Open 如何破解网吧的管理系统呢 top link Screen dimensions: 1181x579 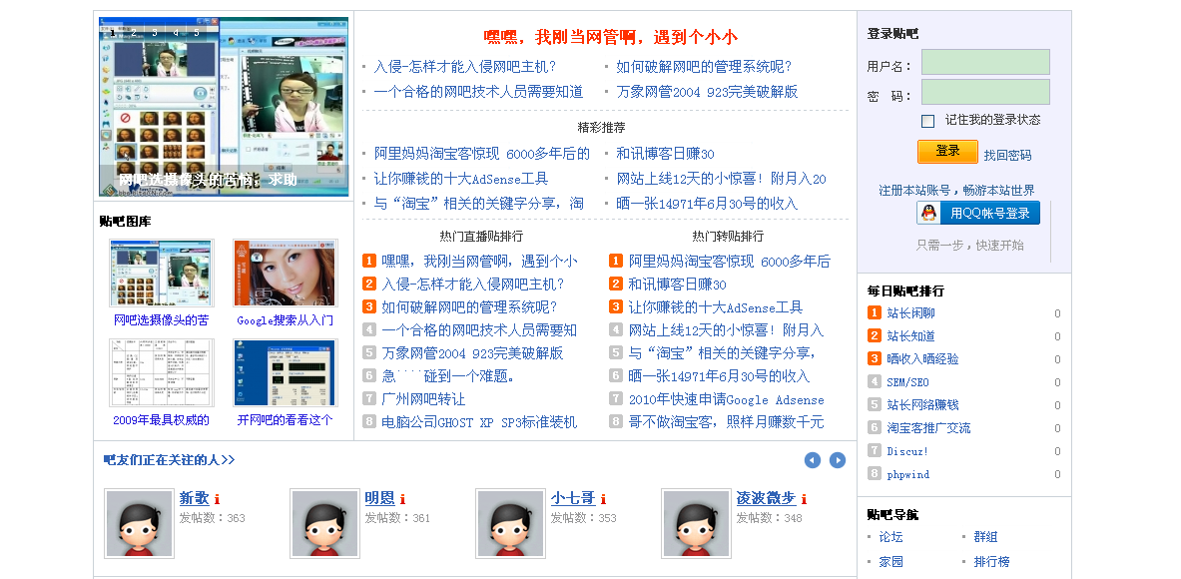click(x=704, y=67)
